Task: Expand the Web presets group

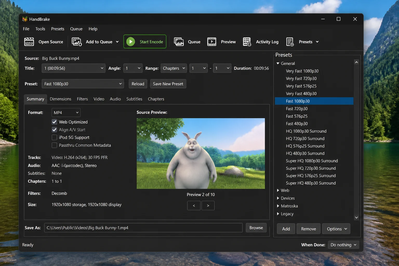Action: (278, 190)
